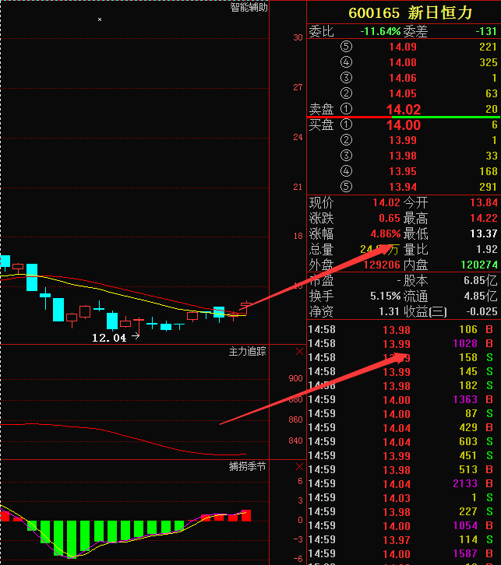This screenshot has width=501, height=565.
Task: Click the 14.00 buy-one price
Action: 403,125
